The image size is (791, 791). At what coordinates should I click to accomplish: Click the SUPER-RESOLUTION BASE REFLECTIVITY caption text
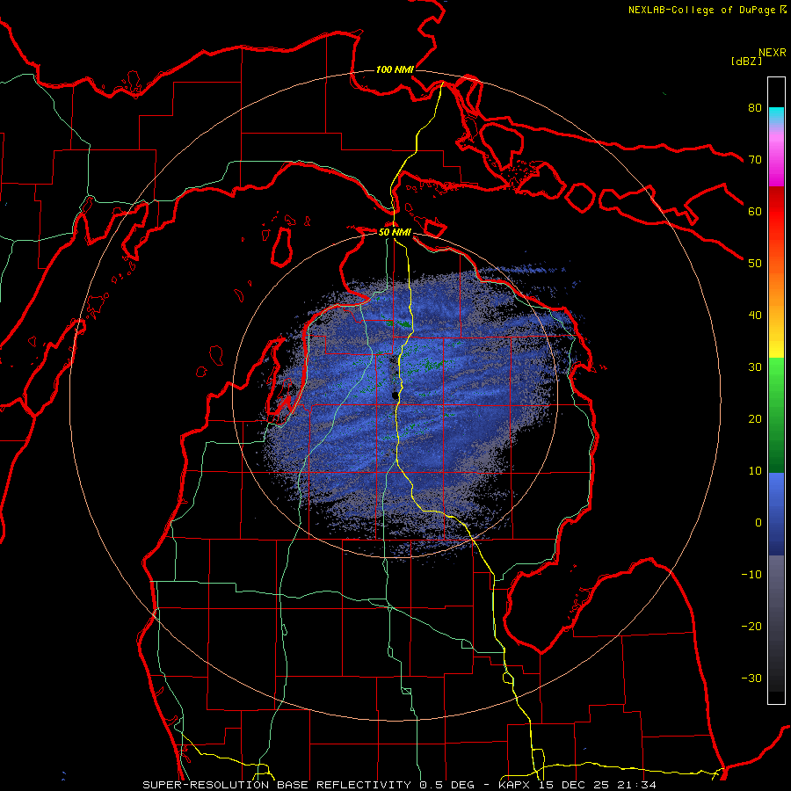pos(277,785)
